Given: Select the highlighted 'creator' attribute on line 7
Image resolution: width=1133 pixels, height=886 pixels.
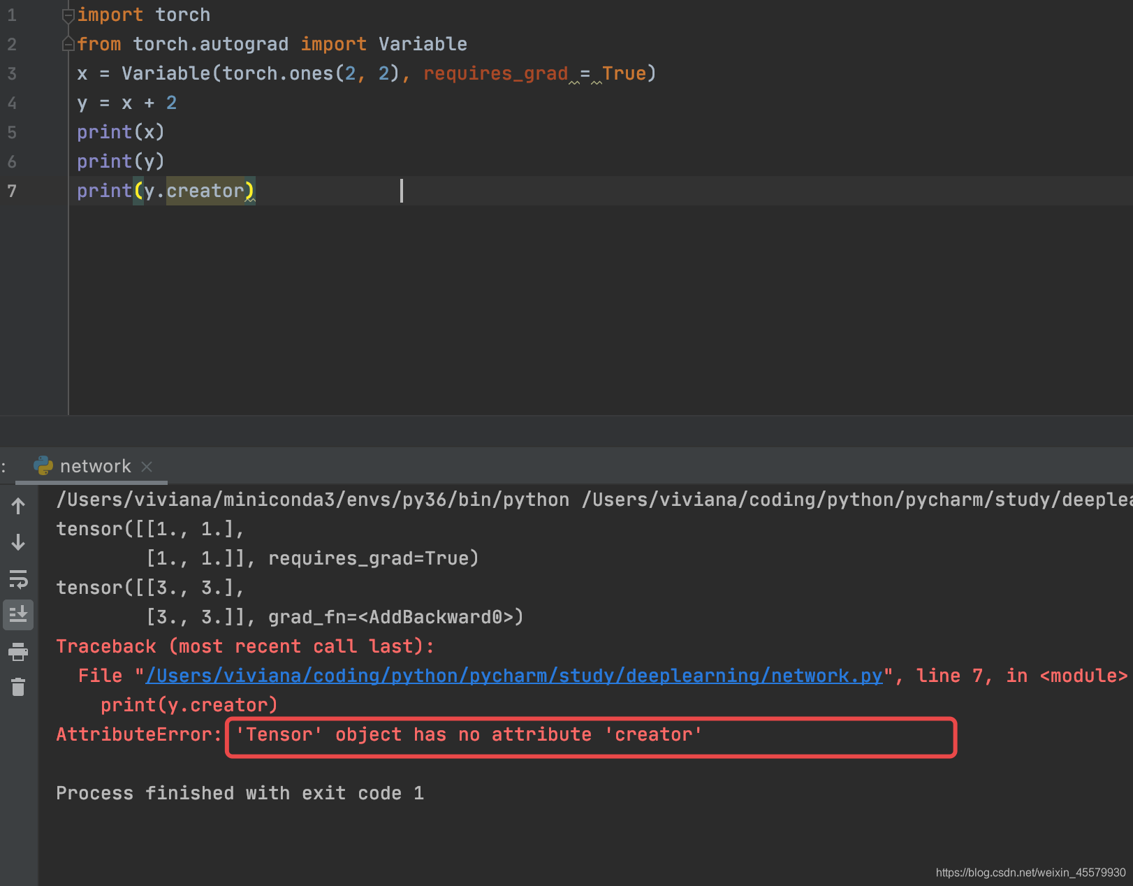Looking at the screenshot, I should click(x=206, y=190).
